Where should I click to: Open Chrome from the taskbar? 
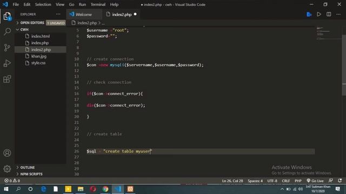pos(105,189)
